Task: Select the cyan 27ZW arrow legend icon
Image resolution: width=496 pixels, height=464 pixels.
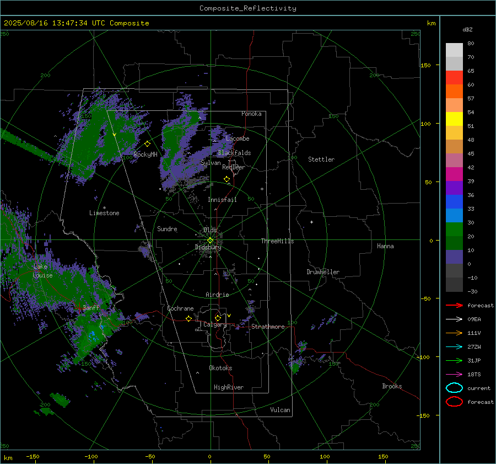Action: point(454,347)
